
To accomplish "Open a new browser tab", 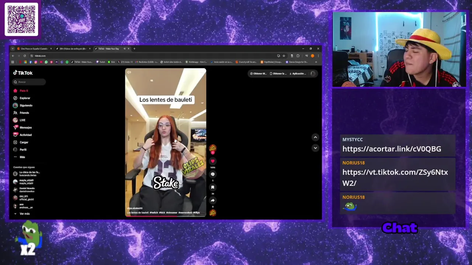I will (134, 49).
